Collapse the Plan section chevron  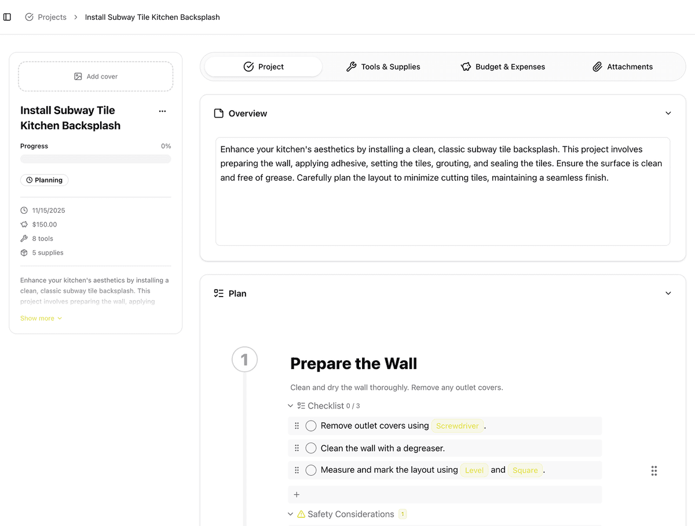click(668, 293)
